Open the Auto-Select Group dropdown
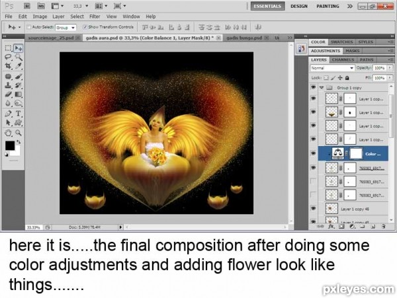Viewport: 397px width, 298px height. point(66,27)
